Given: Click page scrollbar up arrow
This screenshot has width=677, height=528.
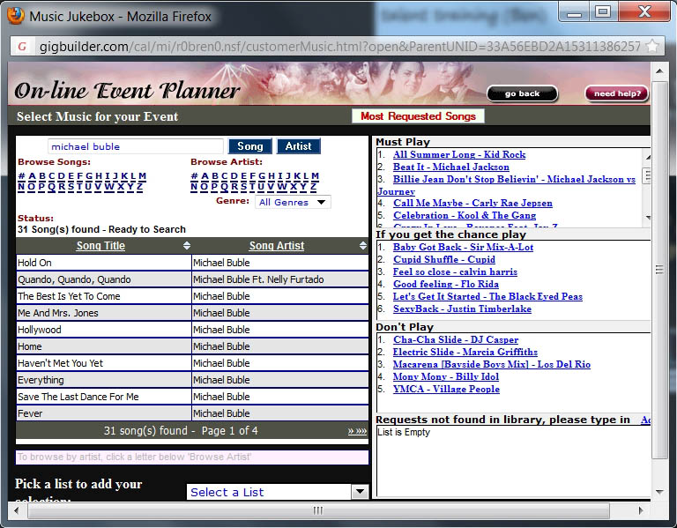Looking at the screenshot, I should coord(659,71).
